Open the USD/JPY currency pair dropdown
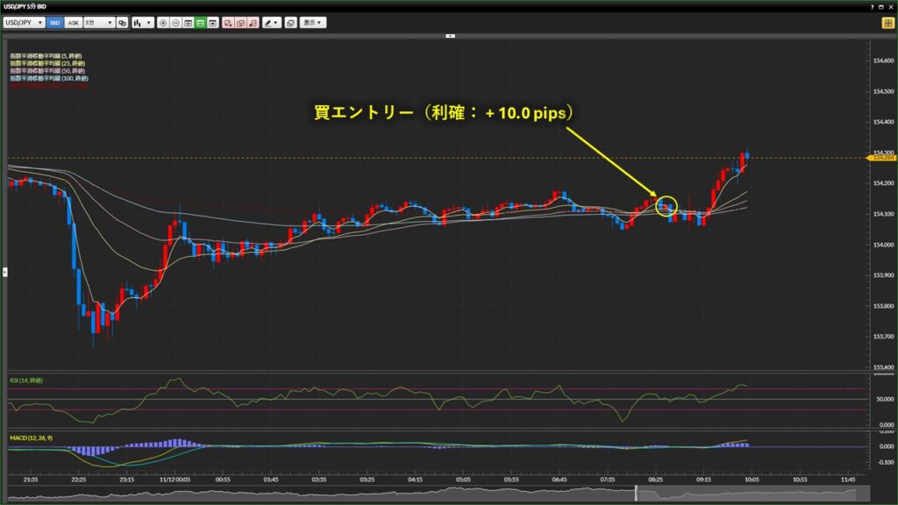The height and width of the screenshot is (505, 898). [24, 22]
